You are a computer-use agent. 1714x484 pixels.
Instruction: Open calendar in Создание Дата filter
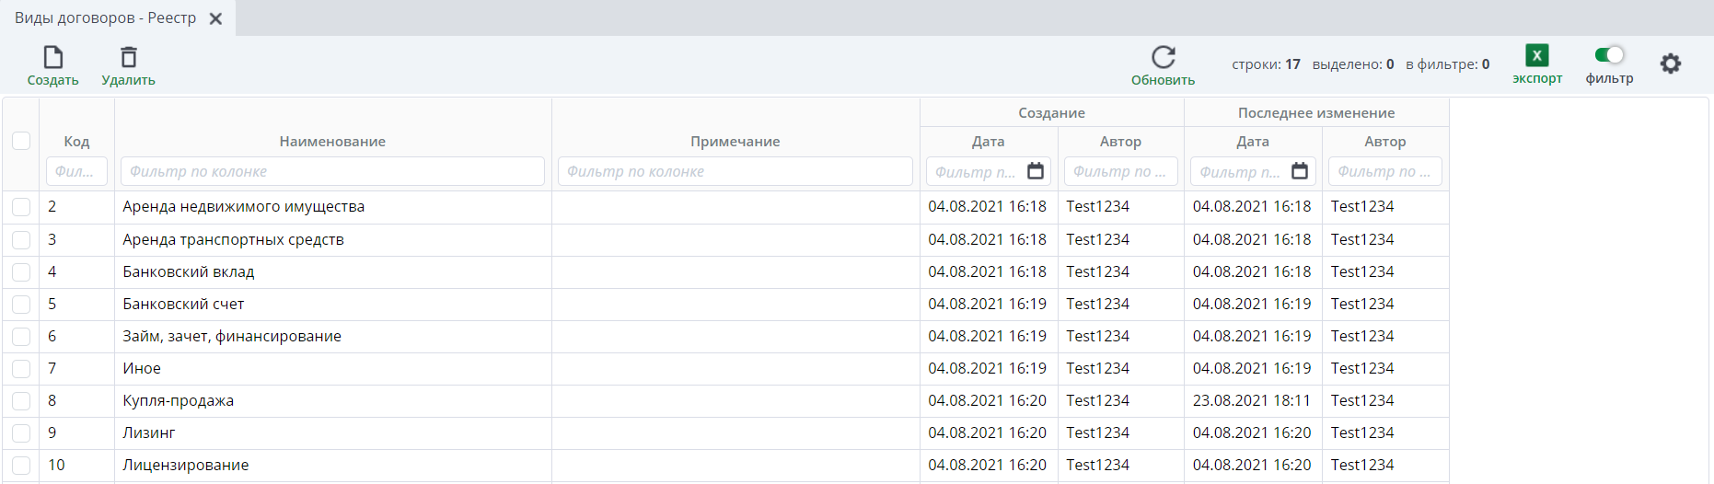(1035, 171)
